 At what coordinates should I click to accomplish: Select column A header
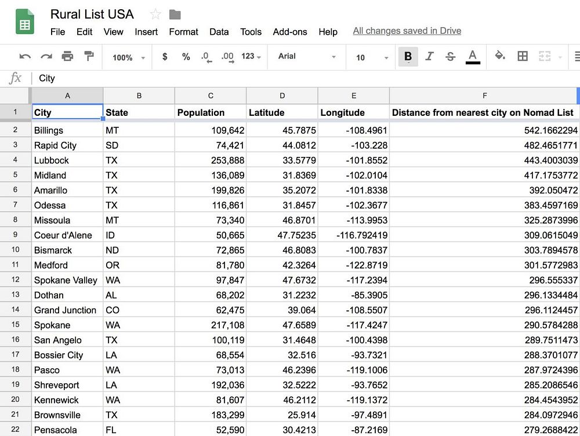coord(67,96)
